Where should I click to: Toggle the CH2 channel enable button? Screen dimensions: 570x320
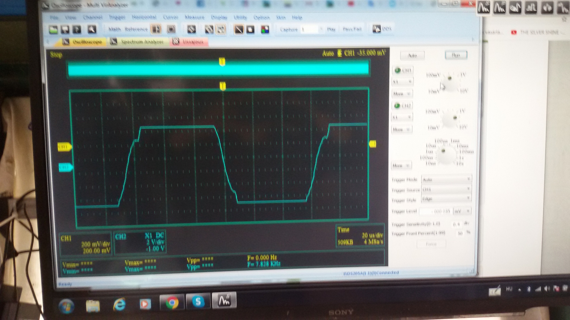(x=403, y=106)
